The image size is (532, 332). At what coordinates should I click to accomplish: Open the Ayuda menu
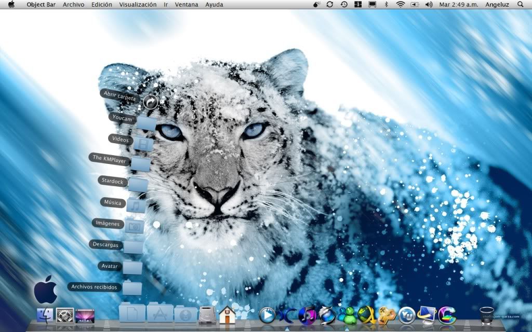coord(214,5)
